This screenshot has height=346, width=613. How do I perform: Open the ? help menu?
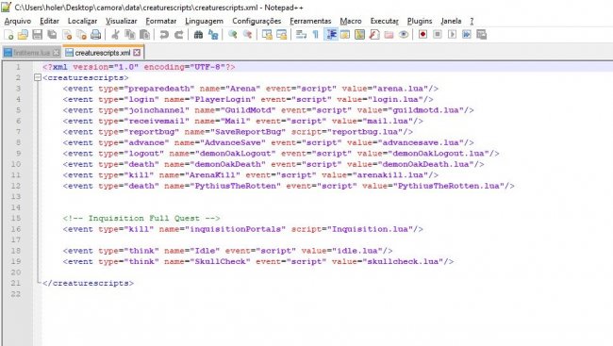472,21
